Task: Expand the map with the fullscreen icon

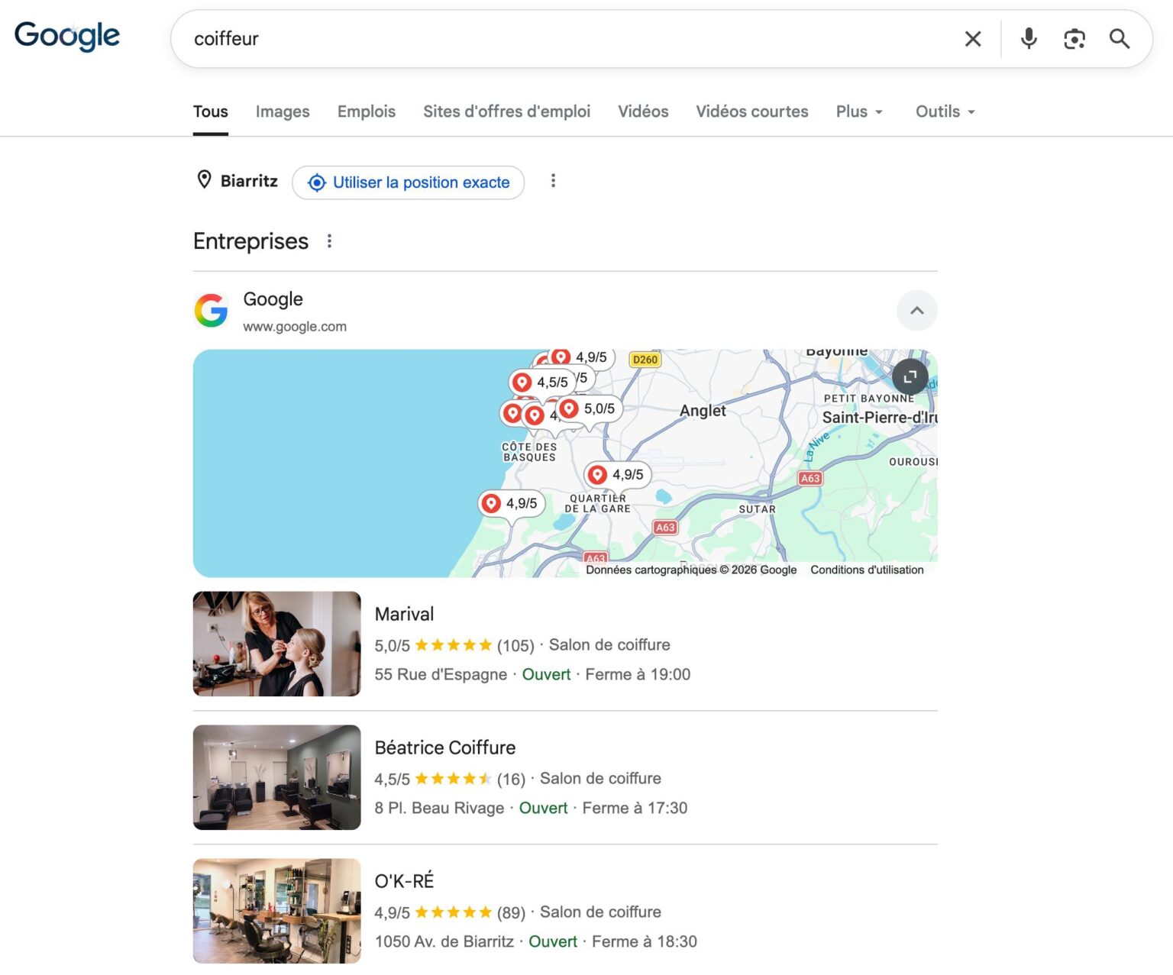Action: point(910,376)
